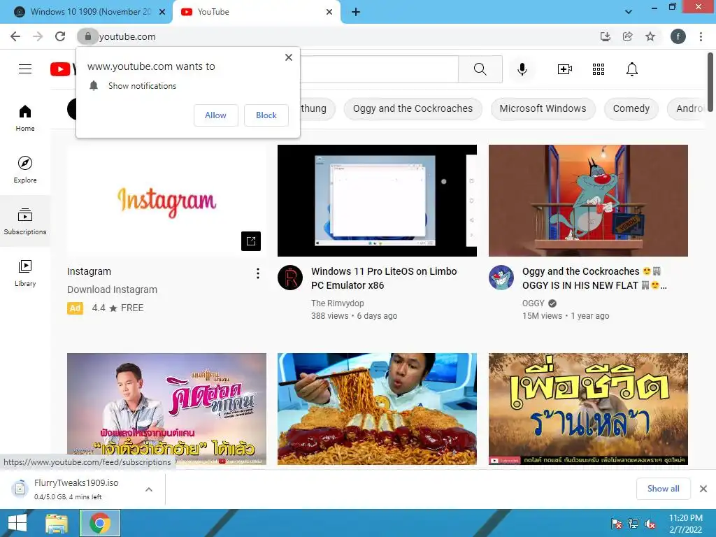Screen dimensions: 716x537
Task: Block YouTube notifications
Action: [x=266, y=115]
